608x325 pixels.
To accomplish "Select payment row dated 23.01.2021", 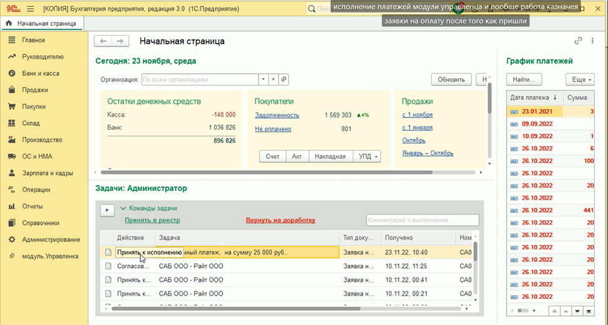I will pos(550,112).
